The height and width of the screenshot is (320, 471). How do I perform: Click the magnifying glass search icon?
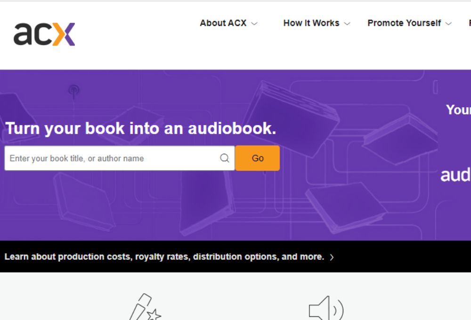[x=225, y=158]
